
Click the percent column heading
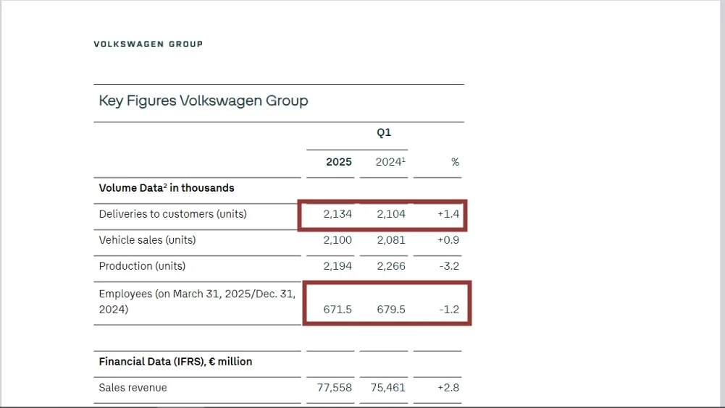[x=455, y=162]
